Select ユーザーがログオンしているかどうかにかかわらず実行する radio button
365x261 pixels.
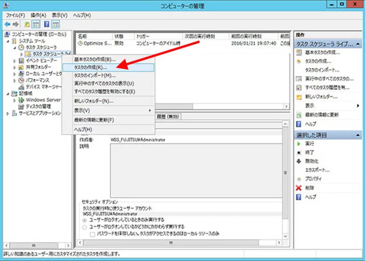point(84,226)
